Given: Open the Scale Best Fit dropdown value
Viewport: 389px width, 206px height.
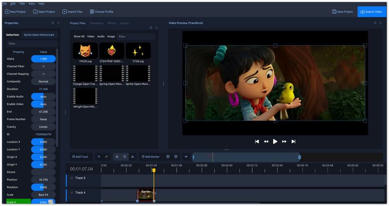Looking at the screenshot, I should coord(43,195).
